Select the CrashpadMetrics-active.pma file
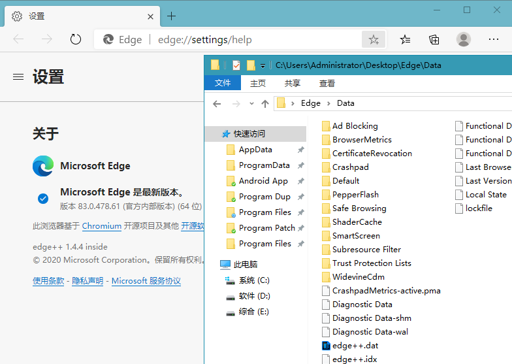Viewport: 512px width, 364px height. [381, 290]
